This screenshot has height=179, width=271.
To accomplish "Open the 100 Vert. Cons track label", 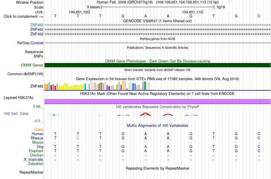I will 16,113.
